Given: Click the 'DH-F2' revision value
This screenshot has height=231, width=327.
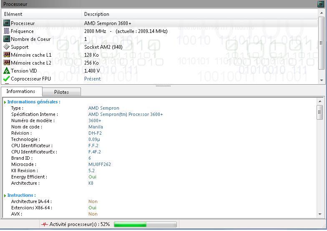Looking at the screenshot, I should (x=95, y=133).
